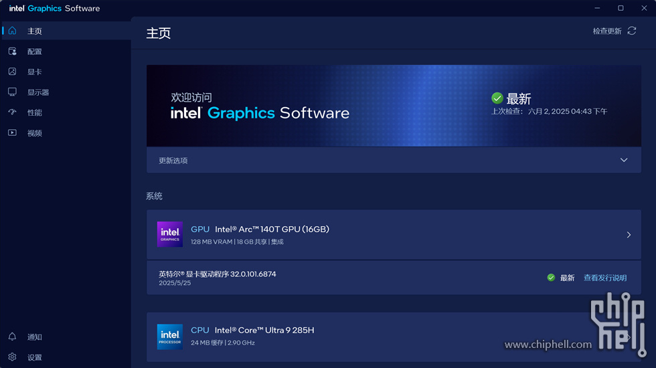Click the CPU label in card
This screenshot has height=368, width=656.
point(200,330)
